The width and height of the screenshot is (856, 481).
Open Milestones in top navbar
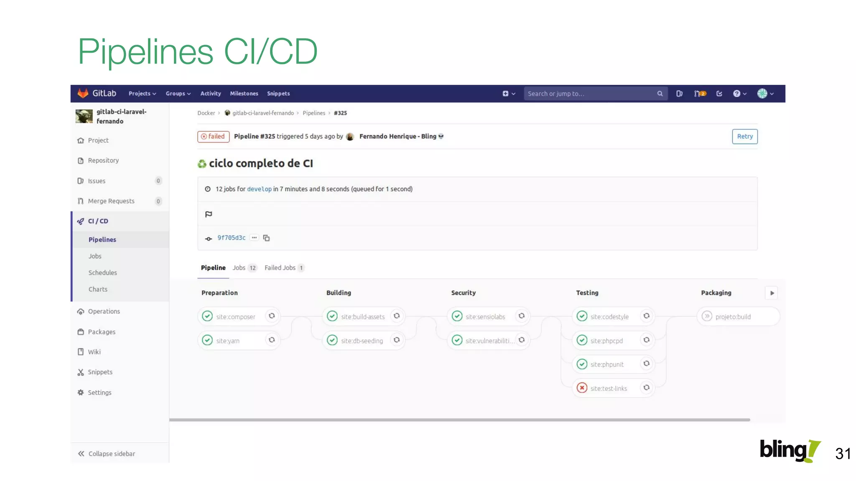(244, 94)
